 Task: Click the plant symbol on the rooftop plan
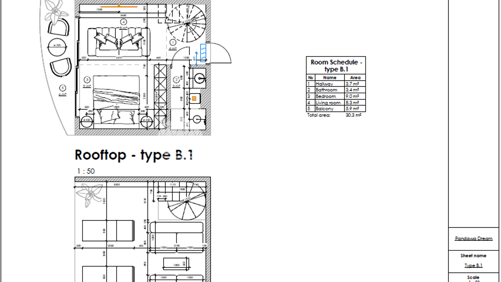[x=89, y=194]
